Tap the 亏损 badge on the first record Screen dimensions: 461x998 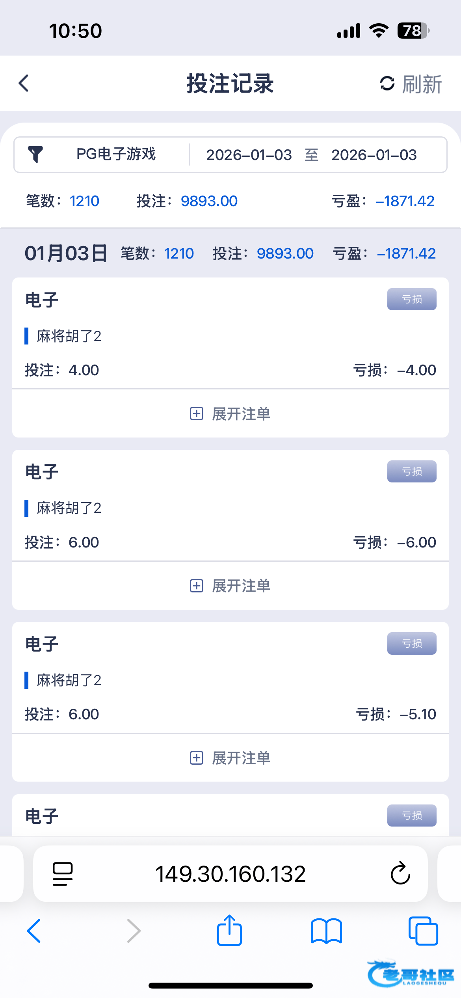tap(411, 299)
